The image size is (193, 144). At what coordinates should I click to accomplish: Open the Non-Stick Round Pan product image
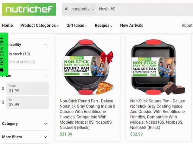coord(88,67)
